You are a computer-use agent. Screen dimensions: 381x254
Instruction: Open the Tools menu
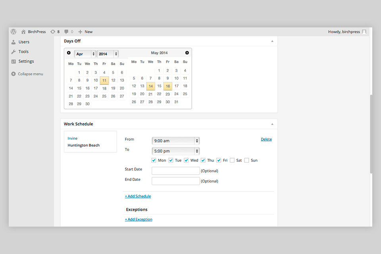[x=23, y=52]
